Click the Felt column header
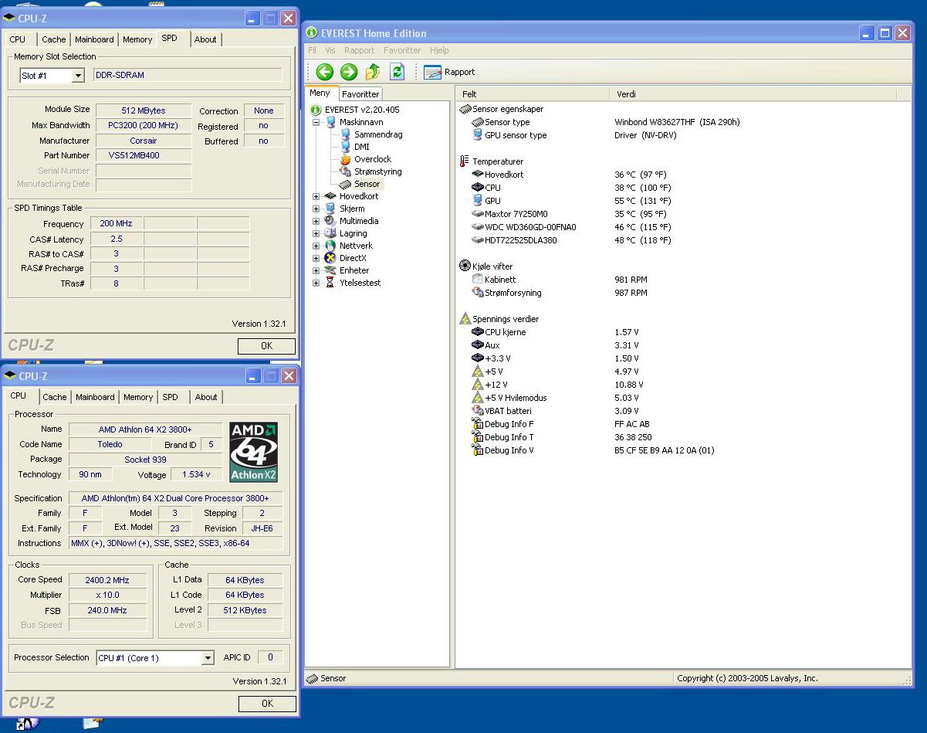This screenshot has width=927, height=733. [533, 94]
